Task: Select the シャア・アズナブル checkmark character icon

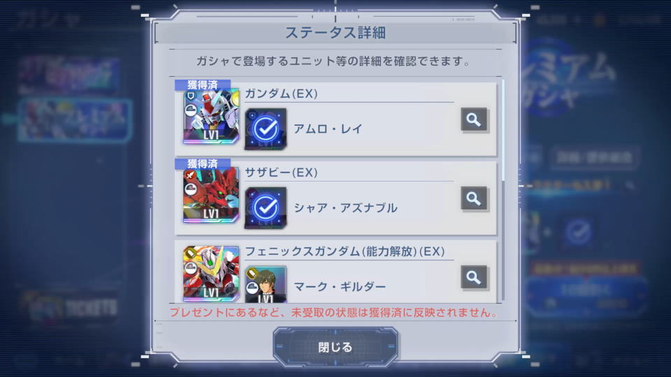Action: click(266, 208)
